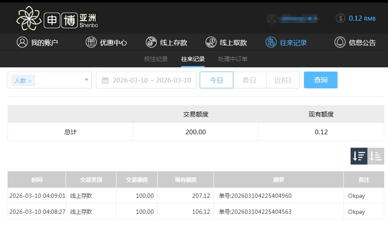
Task: Click the 现有额度 table column header
Action: click(x=185, y=180)
